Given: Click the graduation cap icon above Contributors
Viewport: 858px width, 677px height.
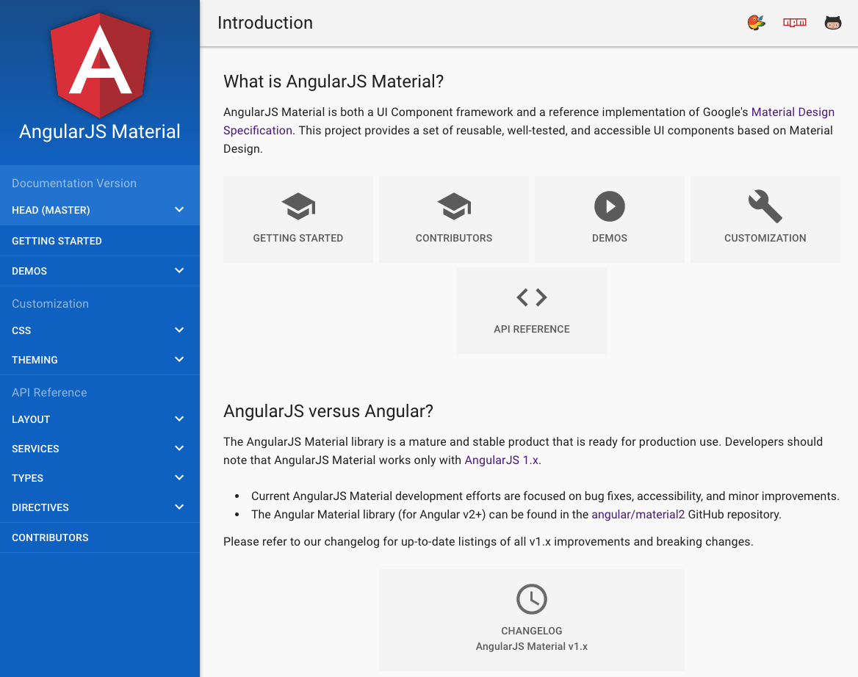Looking at the screenshot, I should [454, 206].
